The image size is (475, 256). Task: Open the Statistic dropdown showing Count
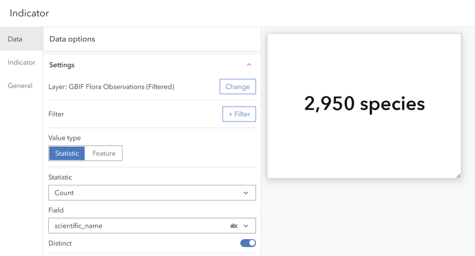[x=151, y=193]
